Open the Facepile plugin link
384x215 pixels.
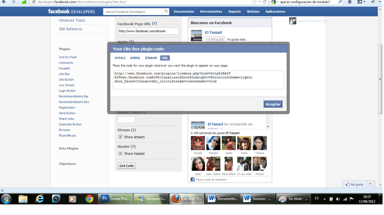point(64,68)
